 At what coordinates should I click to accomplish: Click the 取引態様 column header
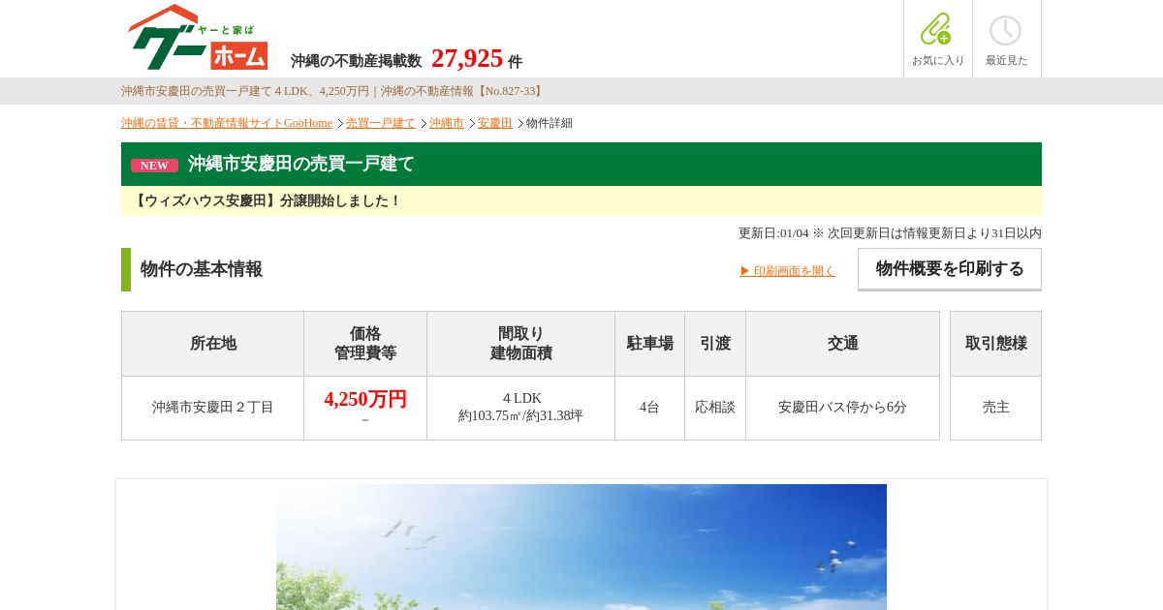[996, 344]
